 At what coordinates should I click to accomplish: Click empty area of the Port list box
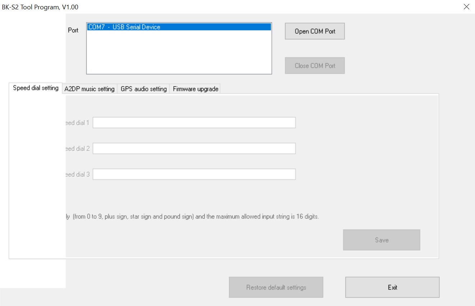[179, 54]
